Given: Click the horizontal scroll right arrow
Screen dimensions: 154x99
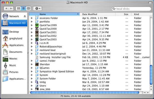Looking at the screenshot, I should point(148,93).
